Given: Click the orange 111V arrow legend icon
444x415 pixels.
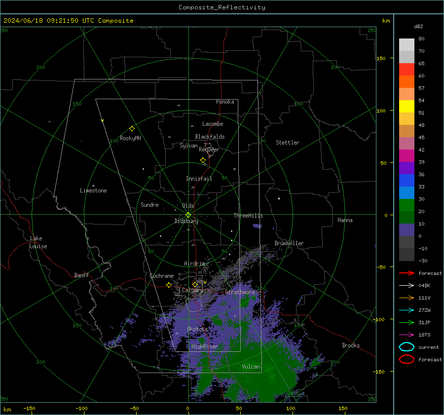Looking at the screenshot, I should [x=407, y=298].
